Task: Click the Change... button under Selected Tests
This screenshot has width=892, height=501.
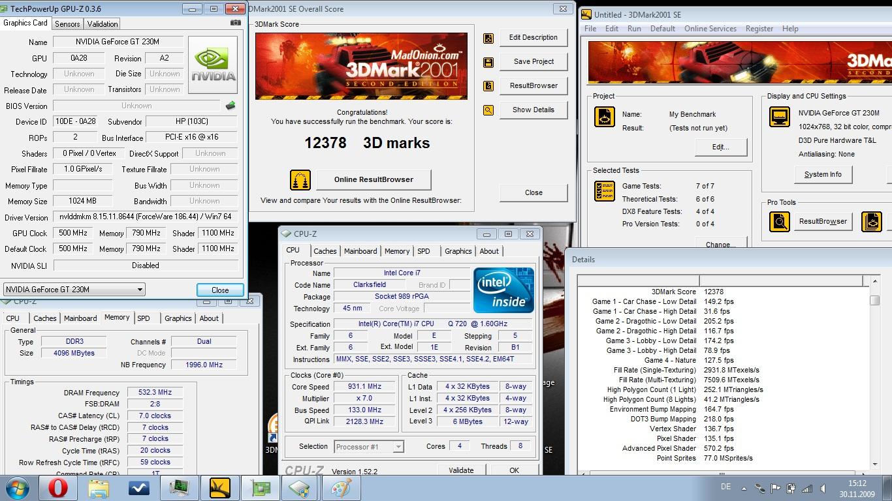Action: pos(720,243)
